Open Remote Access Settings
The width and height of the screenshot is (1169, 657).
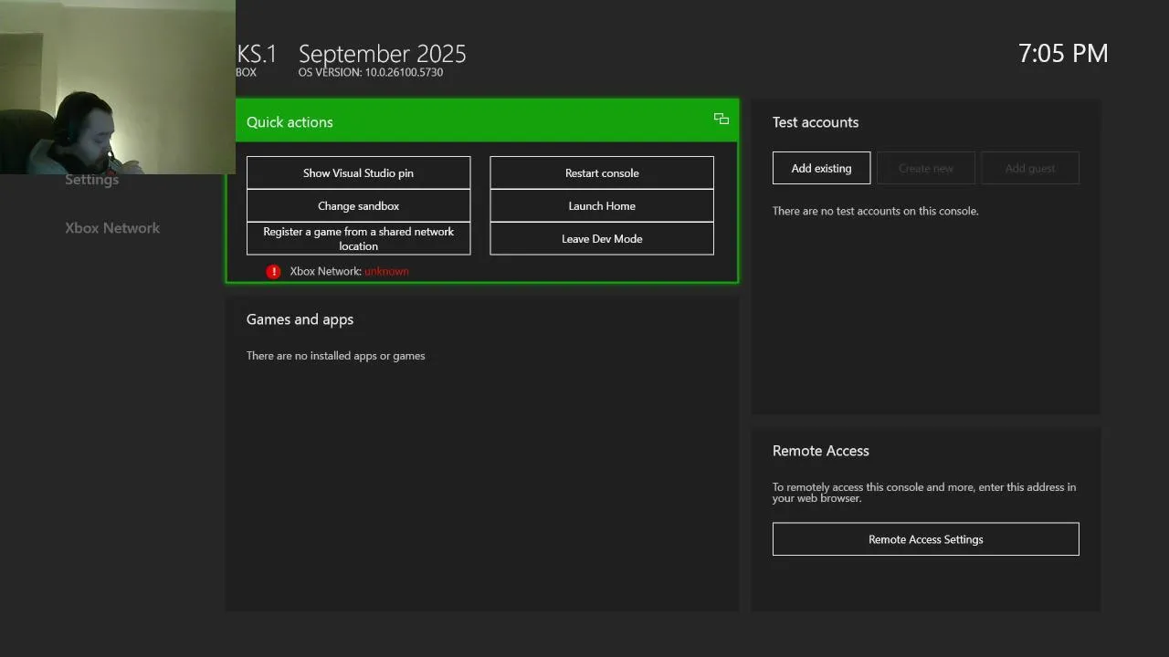pos(925,539)
